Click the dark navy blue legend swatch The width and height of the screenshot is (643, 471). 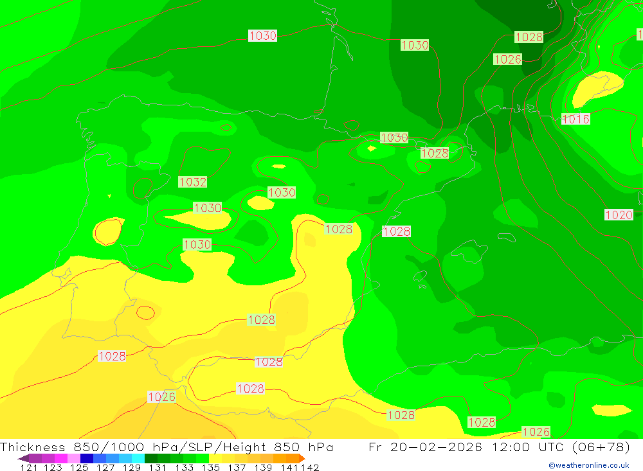[x=87, y=458]
